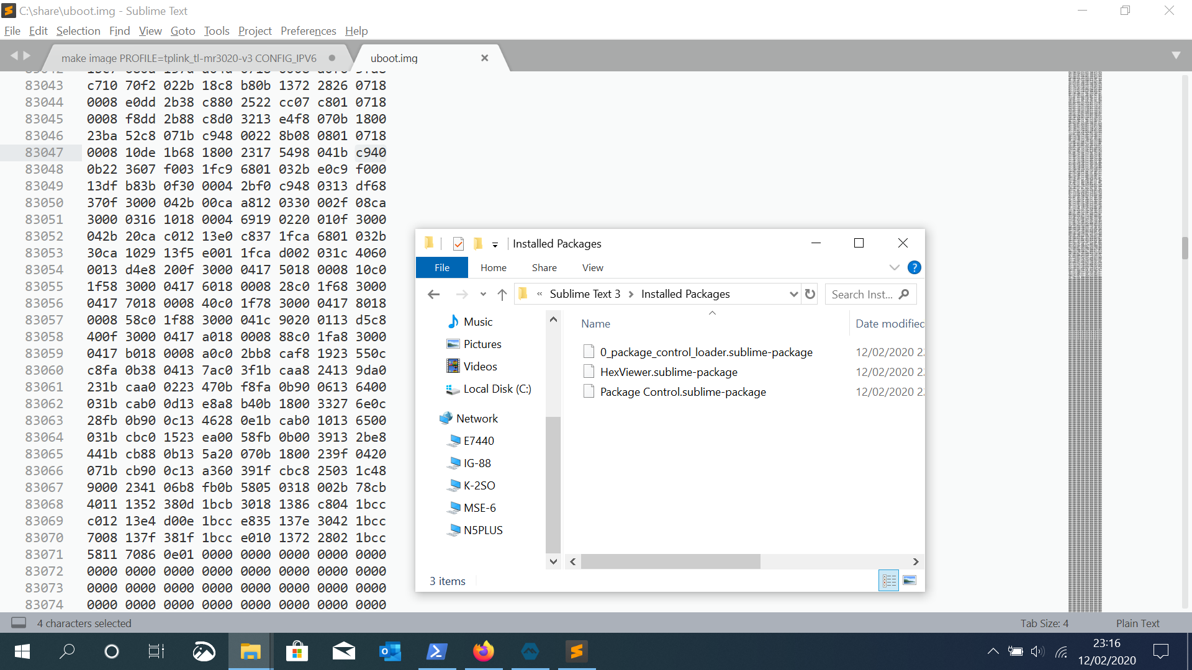
Task: Expand the minimized Explorer ribbon chevron
Action: click(x=894, y=267)
